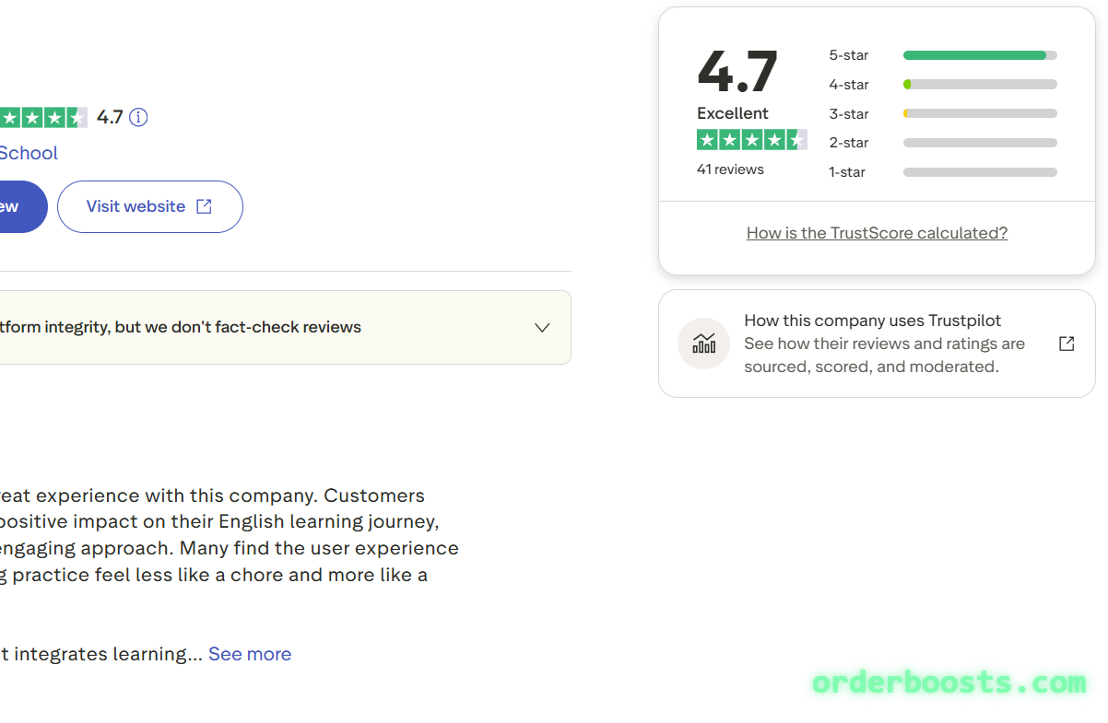Click the Visit website button
The image size is (1108, 723).
click(x=149, y=206)
